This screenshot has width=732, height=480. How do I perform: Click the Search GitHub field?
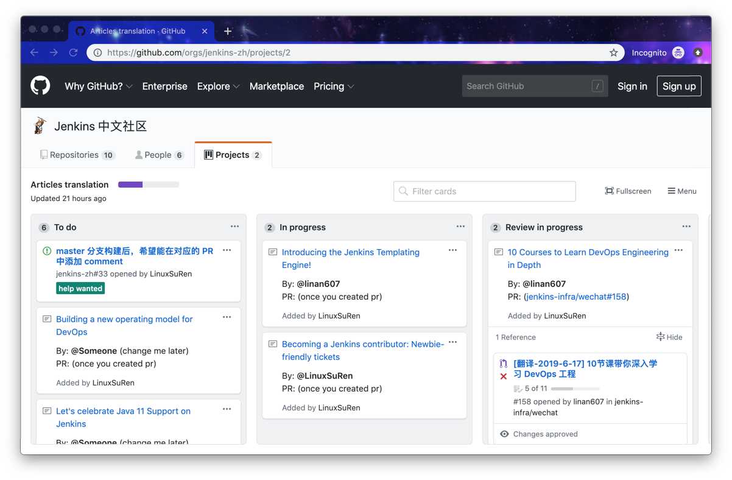[535, 86]
